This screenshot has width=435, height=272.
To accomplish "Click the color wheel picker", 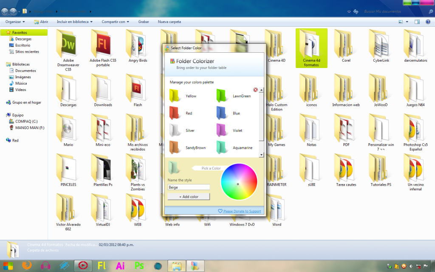I will point(239,182).
